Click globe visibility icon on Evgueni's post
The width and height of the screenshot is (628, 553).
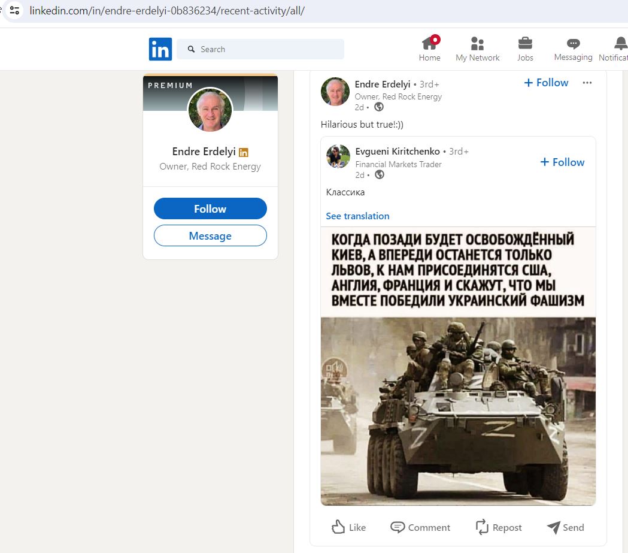point(380,175)
